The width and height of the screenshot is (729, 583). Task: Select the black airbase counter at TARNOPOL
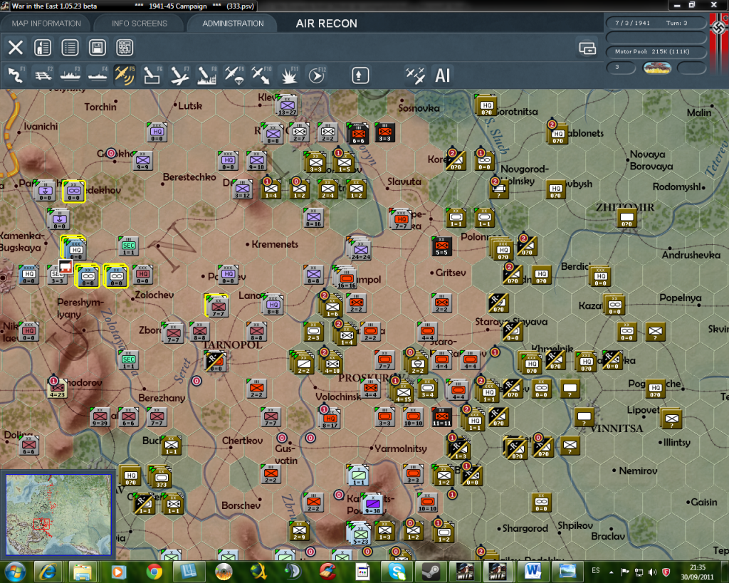[x=216, y=361]
